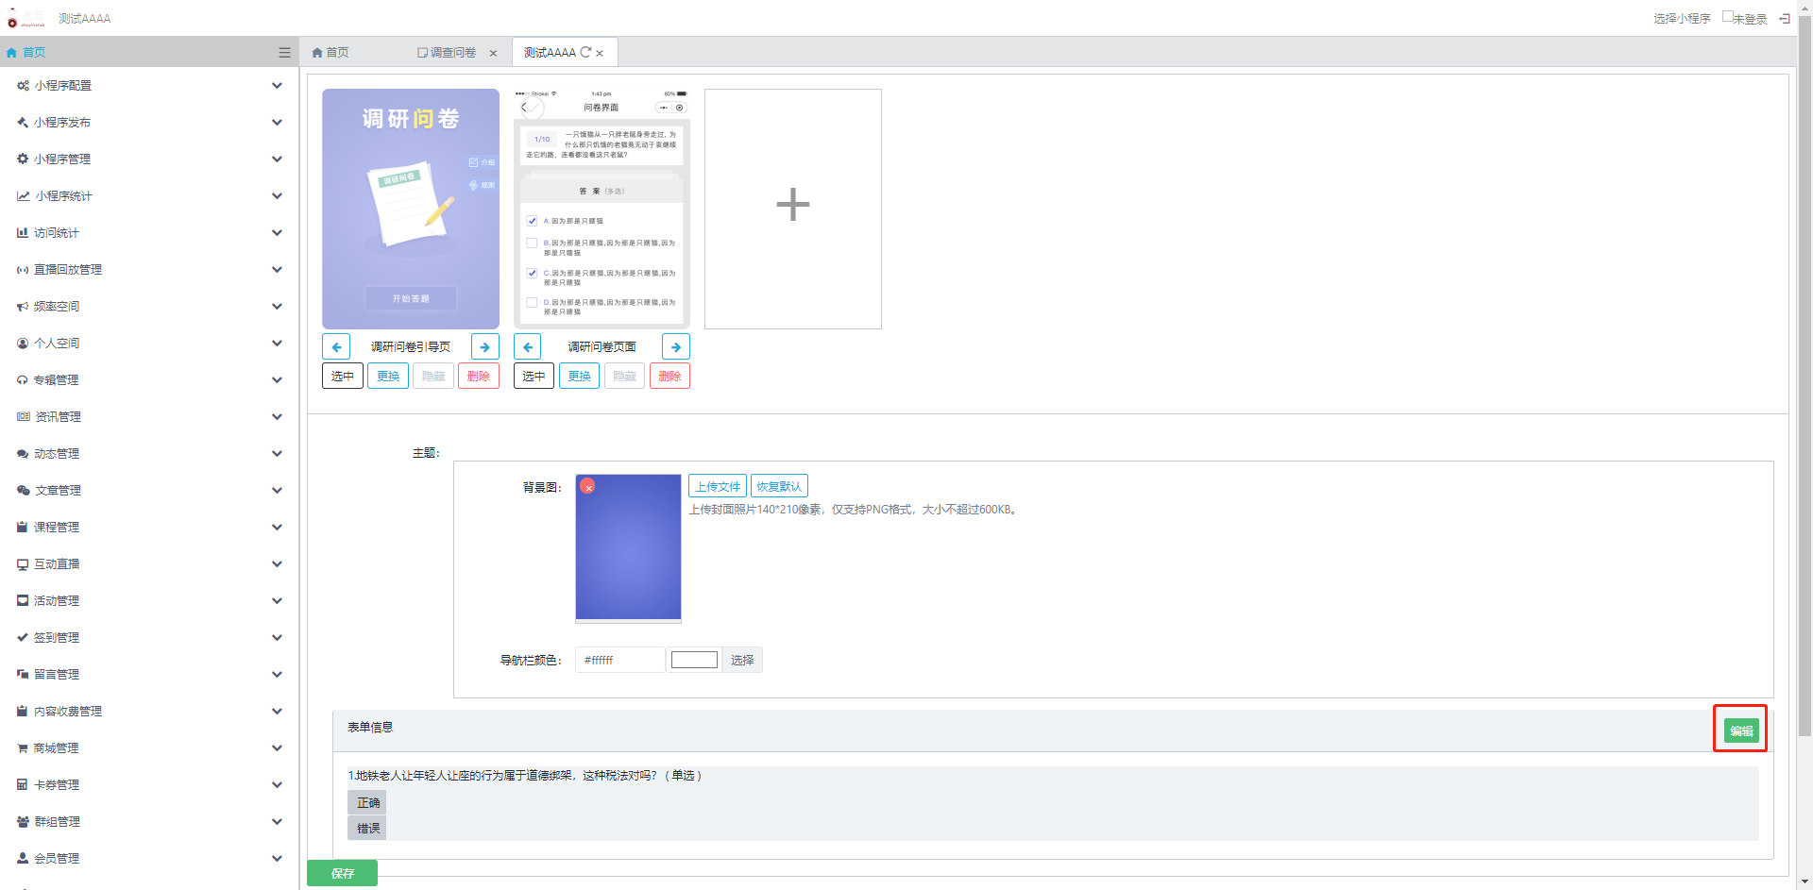Choose the 正确 answer option
This screenshot has height=890, width=1813.
(367, 803)
